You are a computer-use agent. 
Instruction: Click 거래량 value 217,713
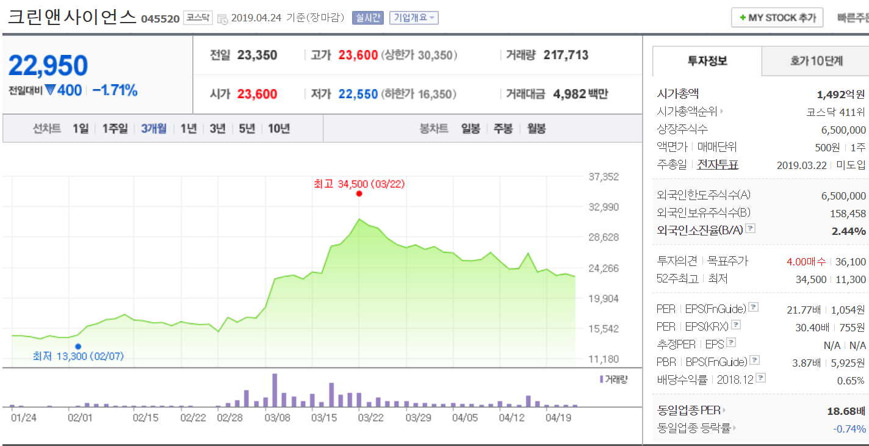point(566,56)
